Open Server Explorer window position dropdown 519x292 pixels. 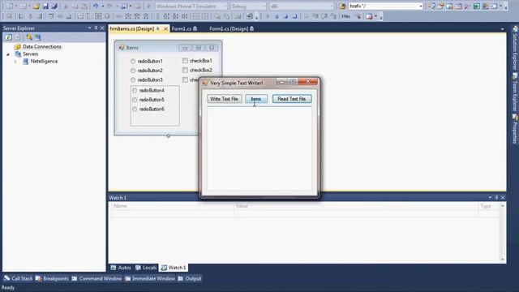pyautogui.click(x=89, y=28)
